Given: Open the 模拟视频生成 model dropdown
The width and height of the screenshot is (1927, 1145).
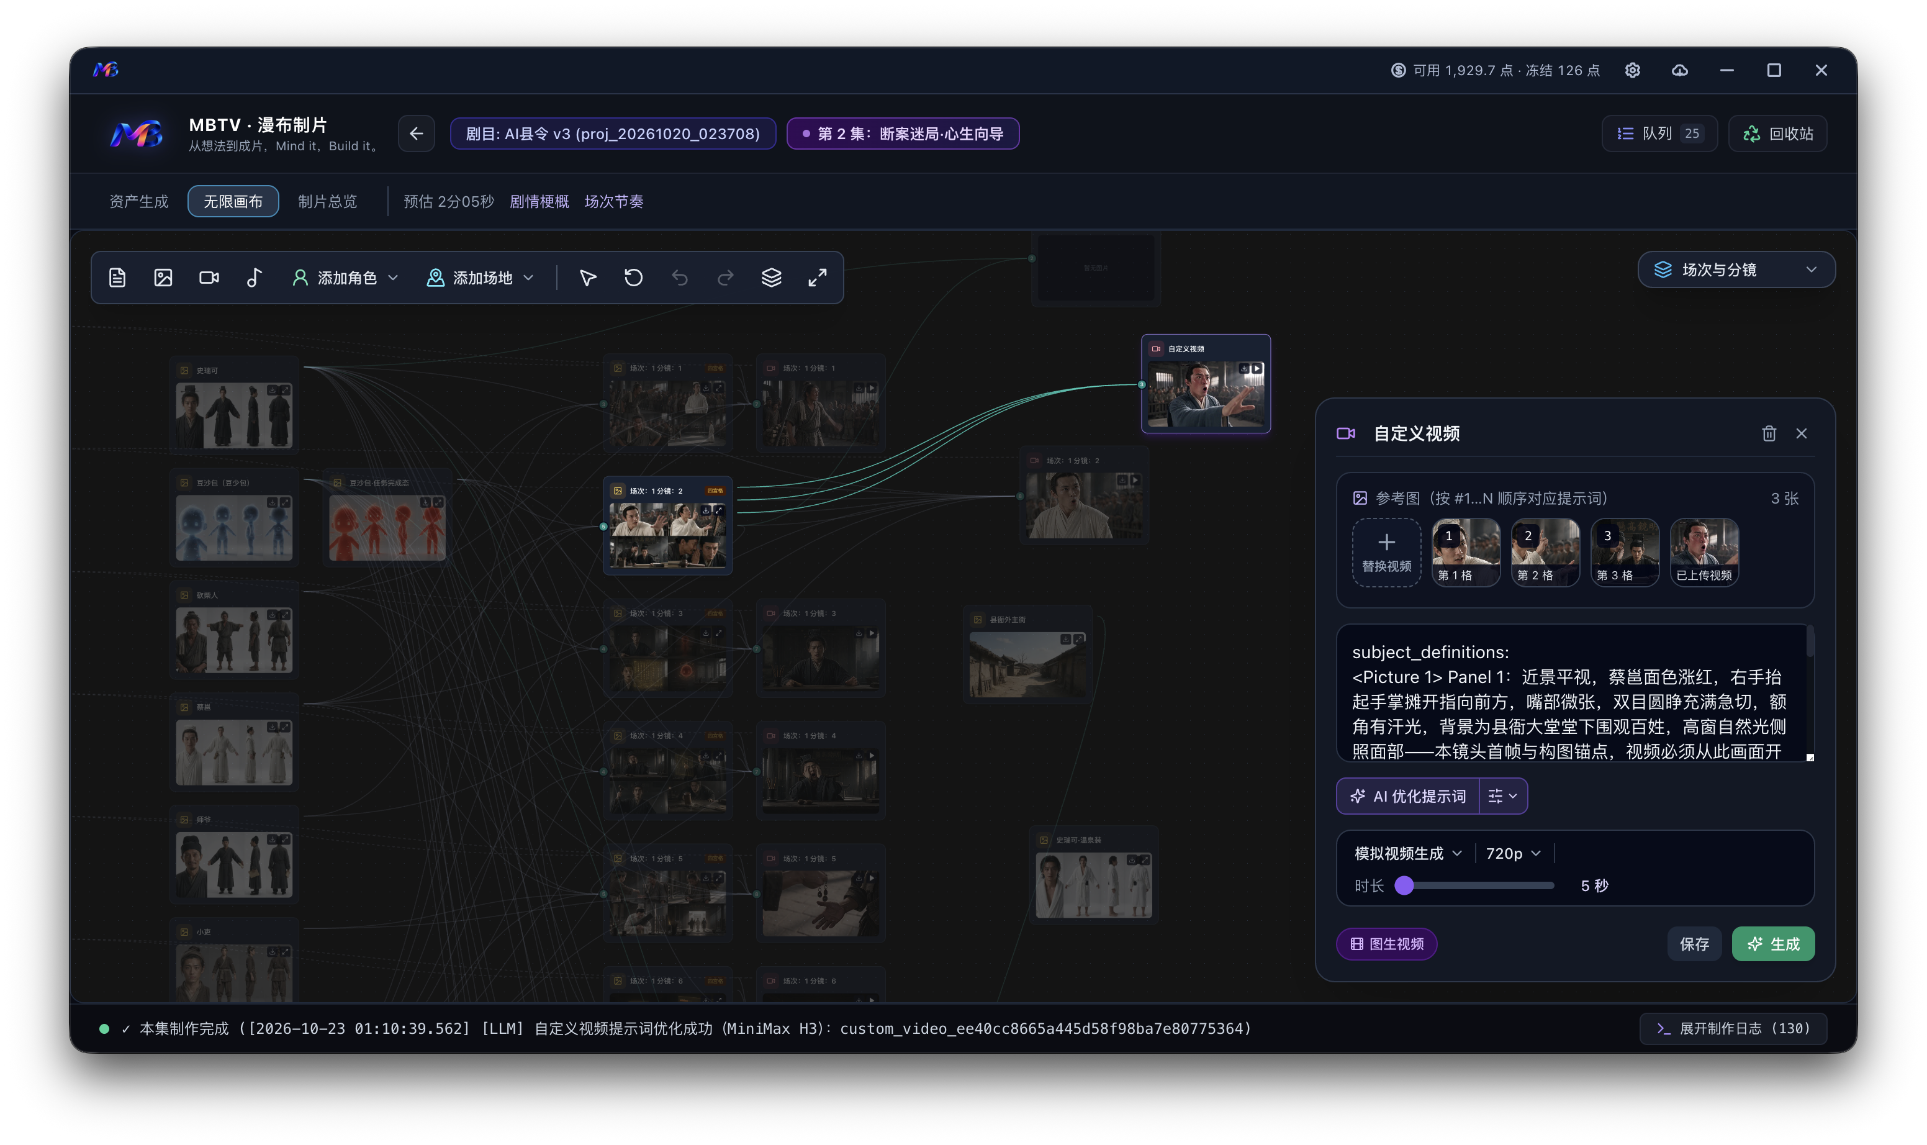Looking at the screenshot, I should 1408,853.
